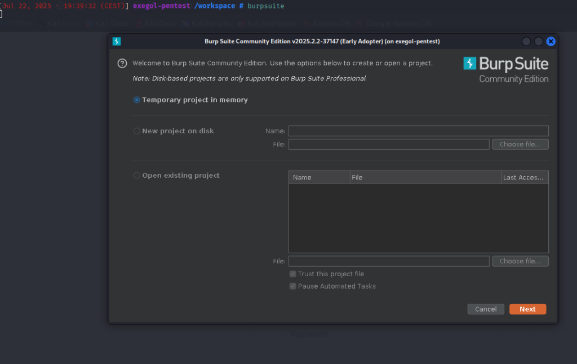Open Kali Docs bookmark in background browser
Viewport: 577px width, 364px height.
pyautogui.click(x=156, y=24)
